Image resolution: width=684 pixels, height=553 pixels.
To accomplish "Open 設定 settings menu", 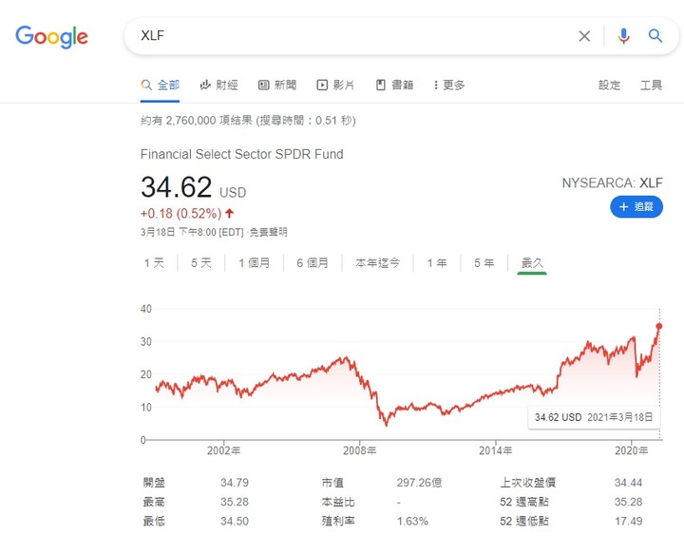I will tap(609, 85).
